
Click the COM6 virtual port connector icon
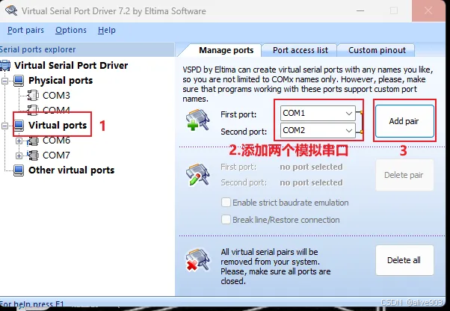[x=33, y=141]
